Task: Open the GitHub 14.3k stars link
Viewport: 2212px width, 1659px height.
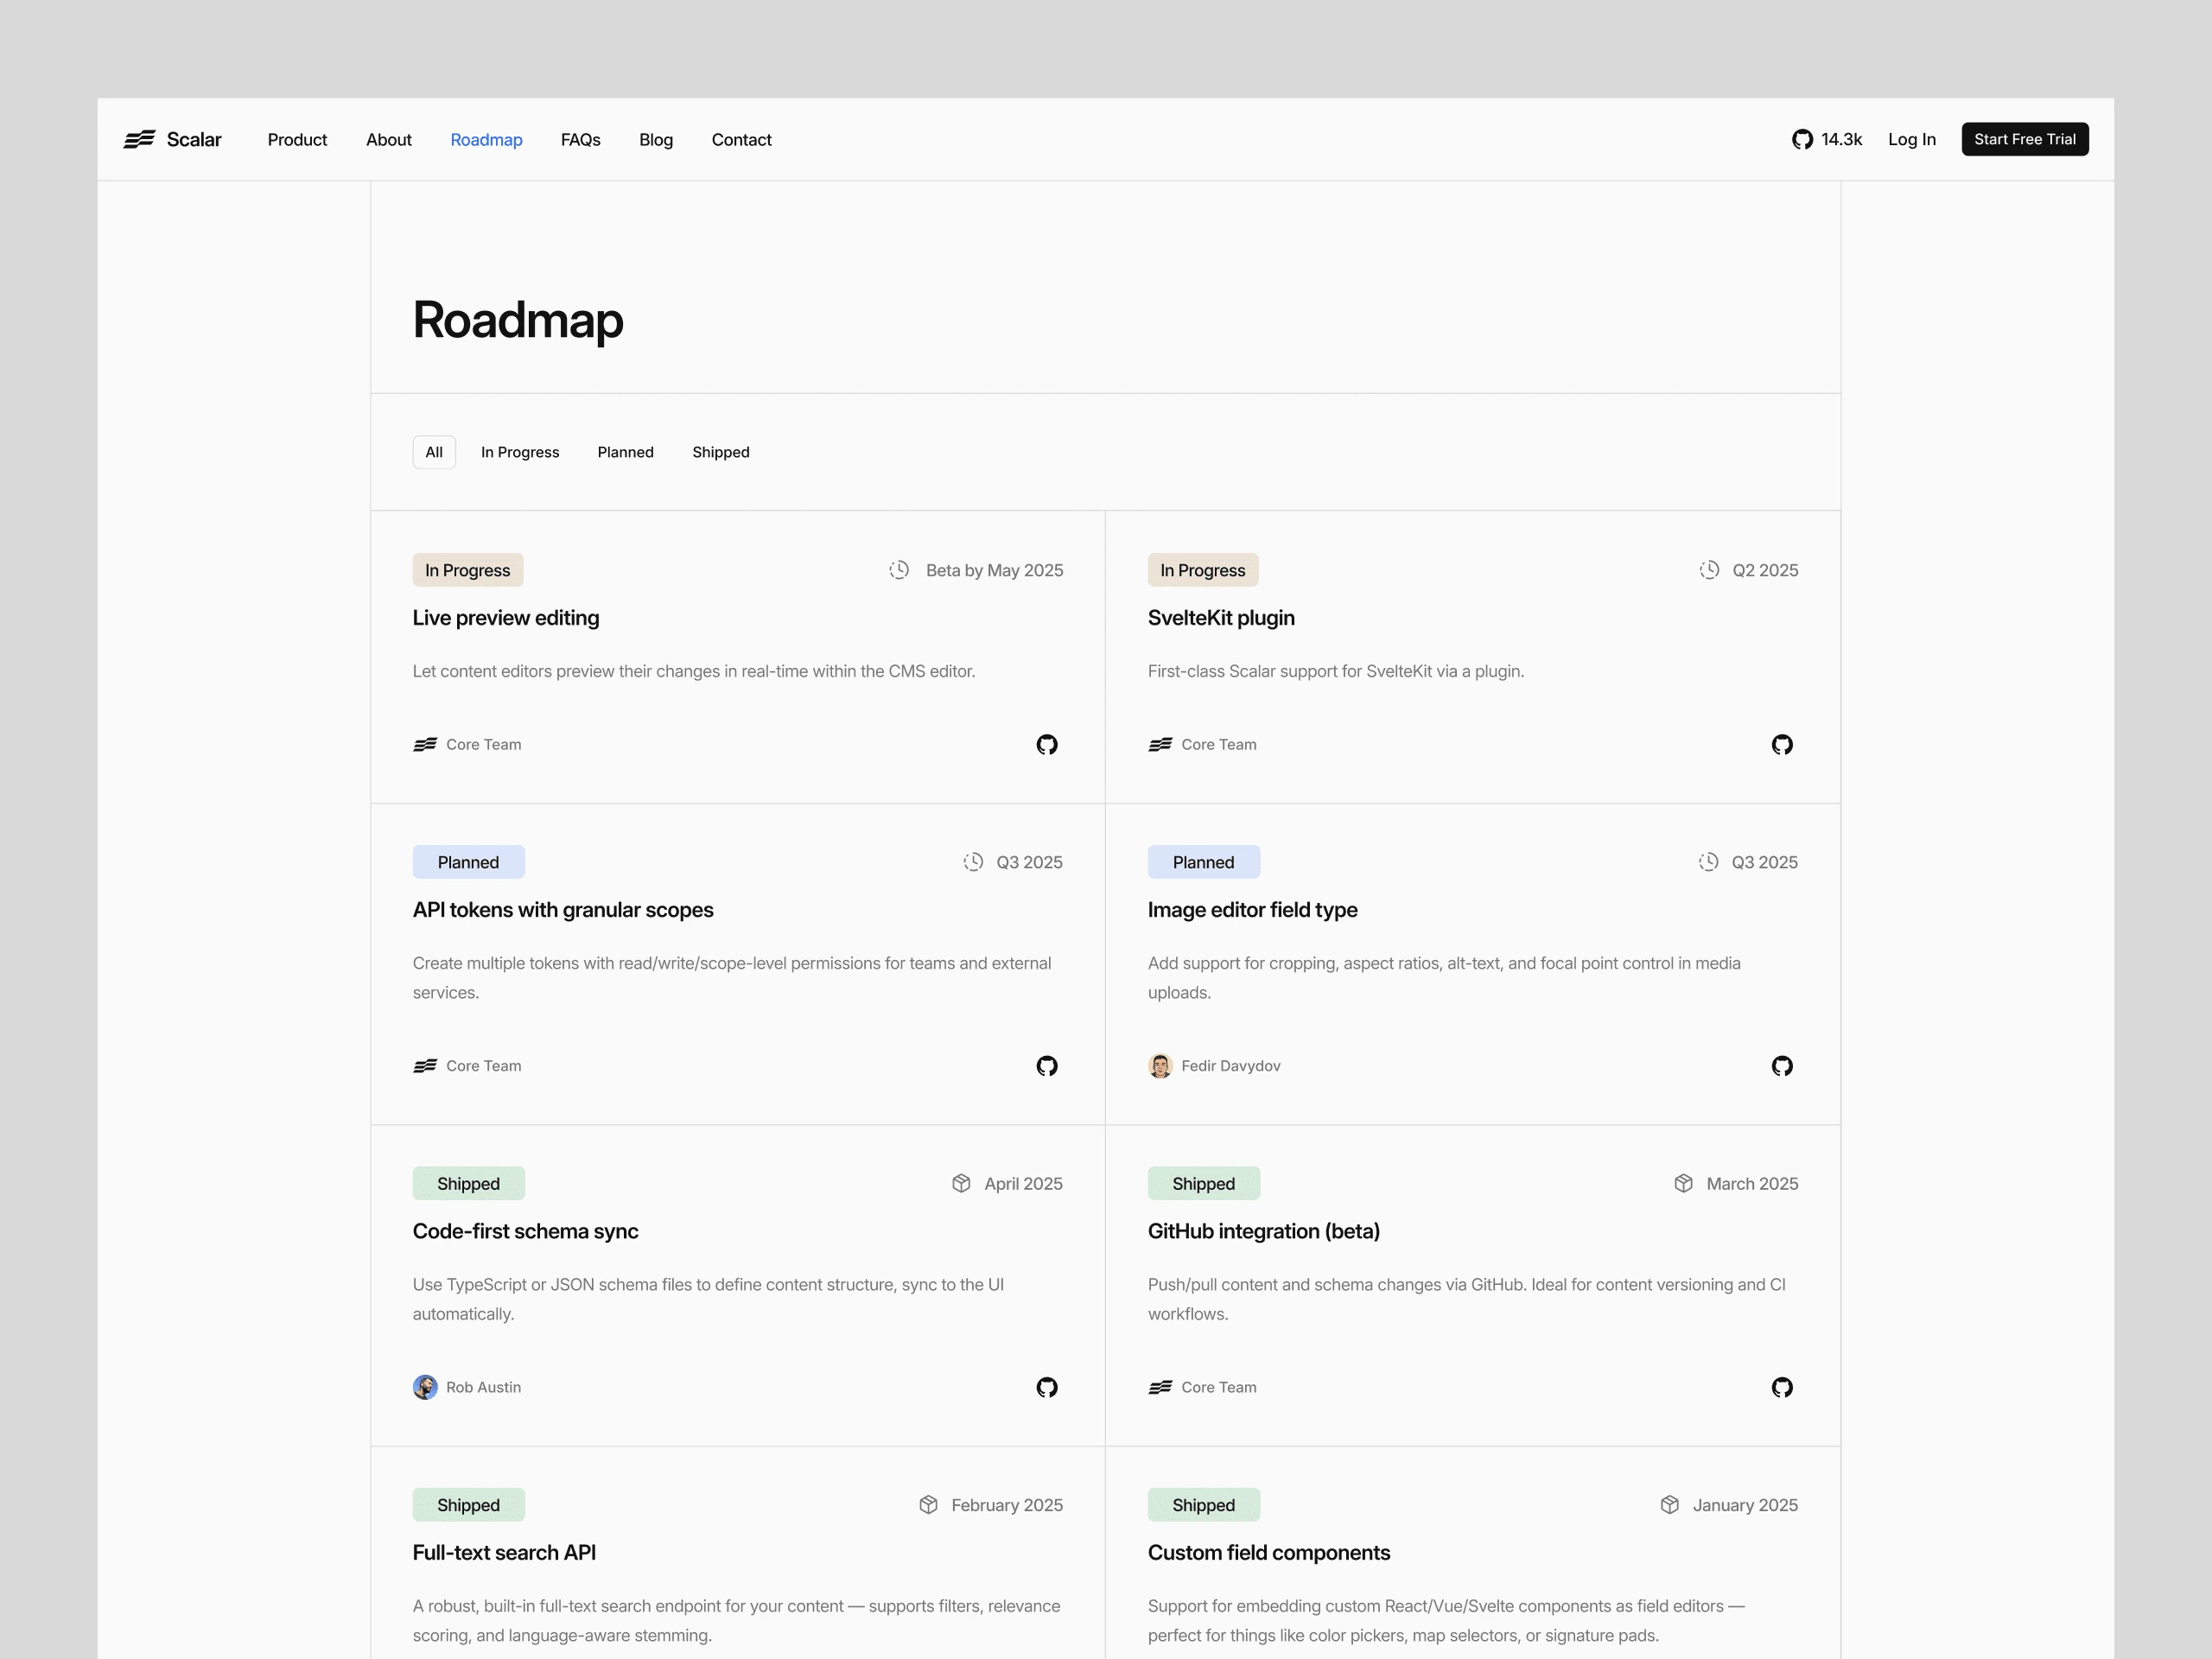Action: pyautogui.click(x=1826, y=139)
